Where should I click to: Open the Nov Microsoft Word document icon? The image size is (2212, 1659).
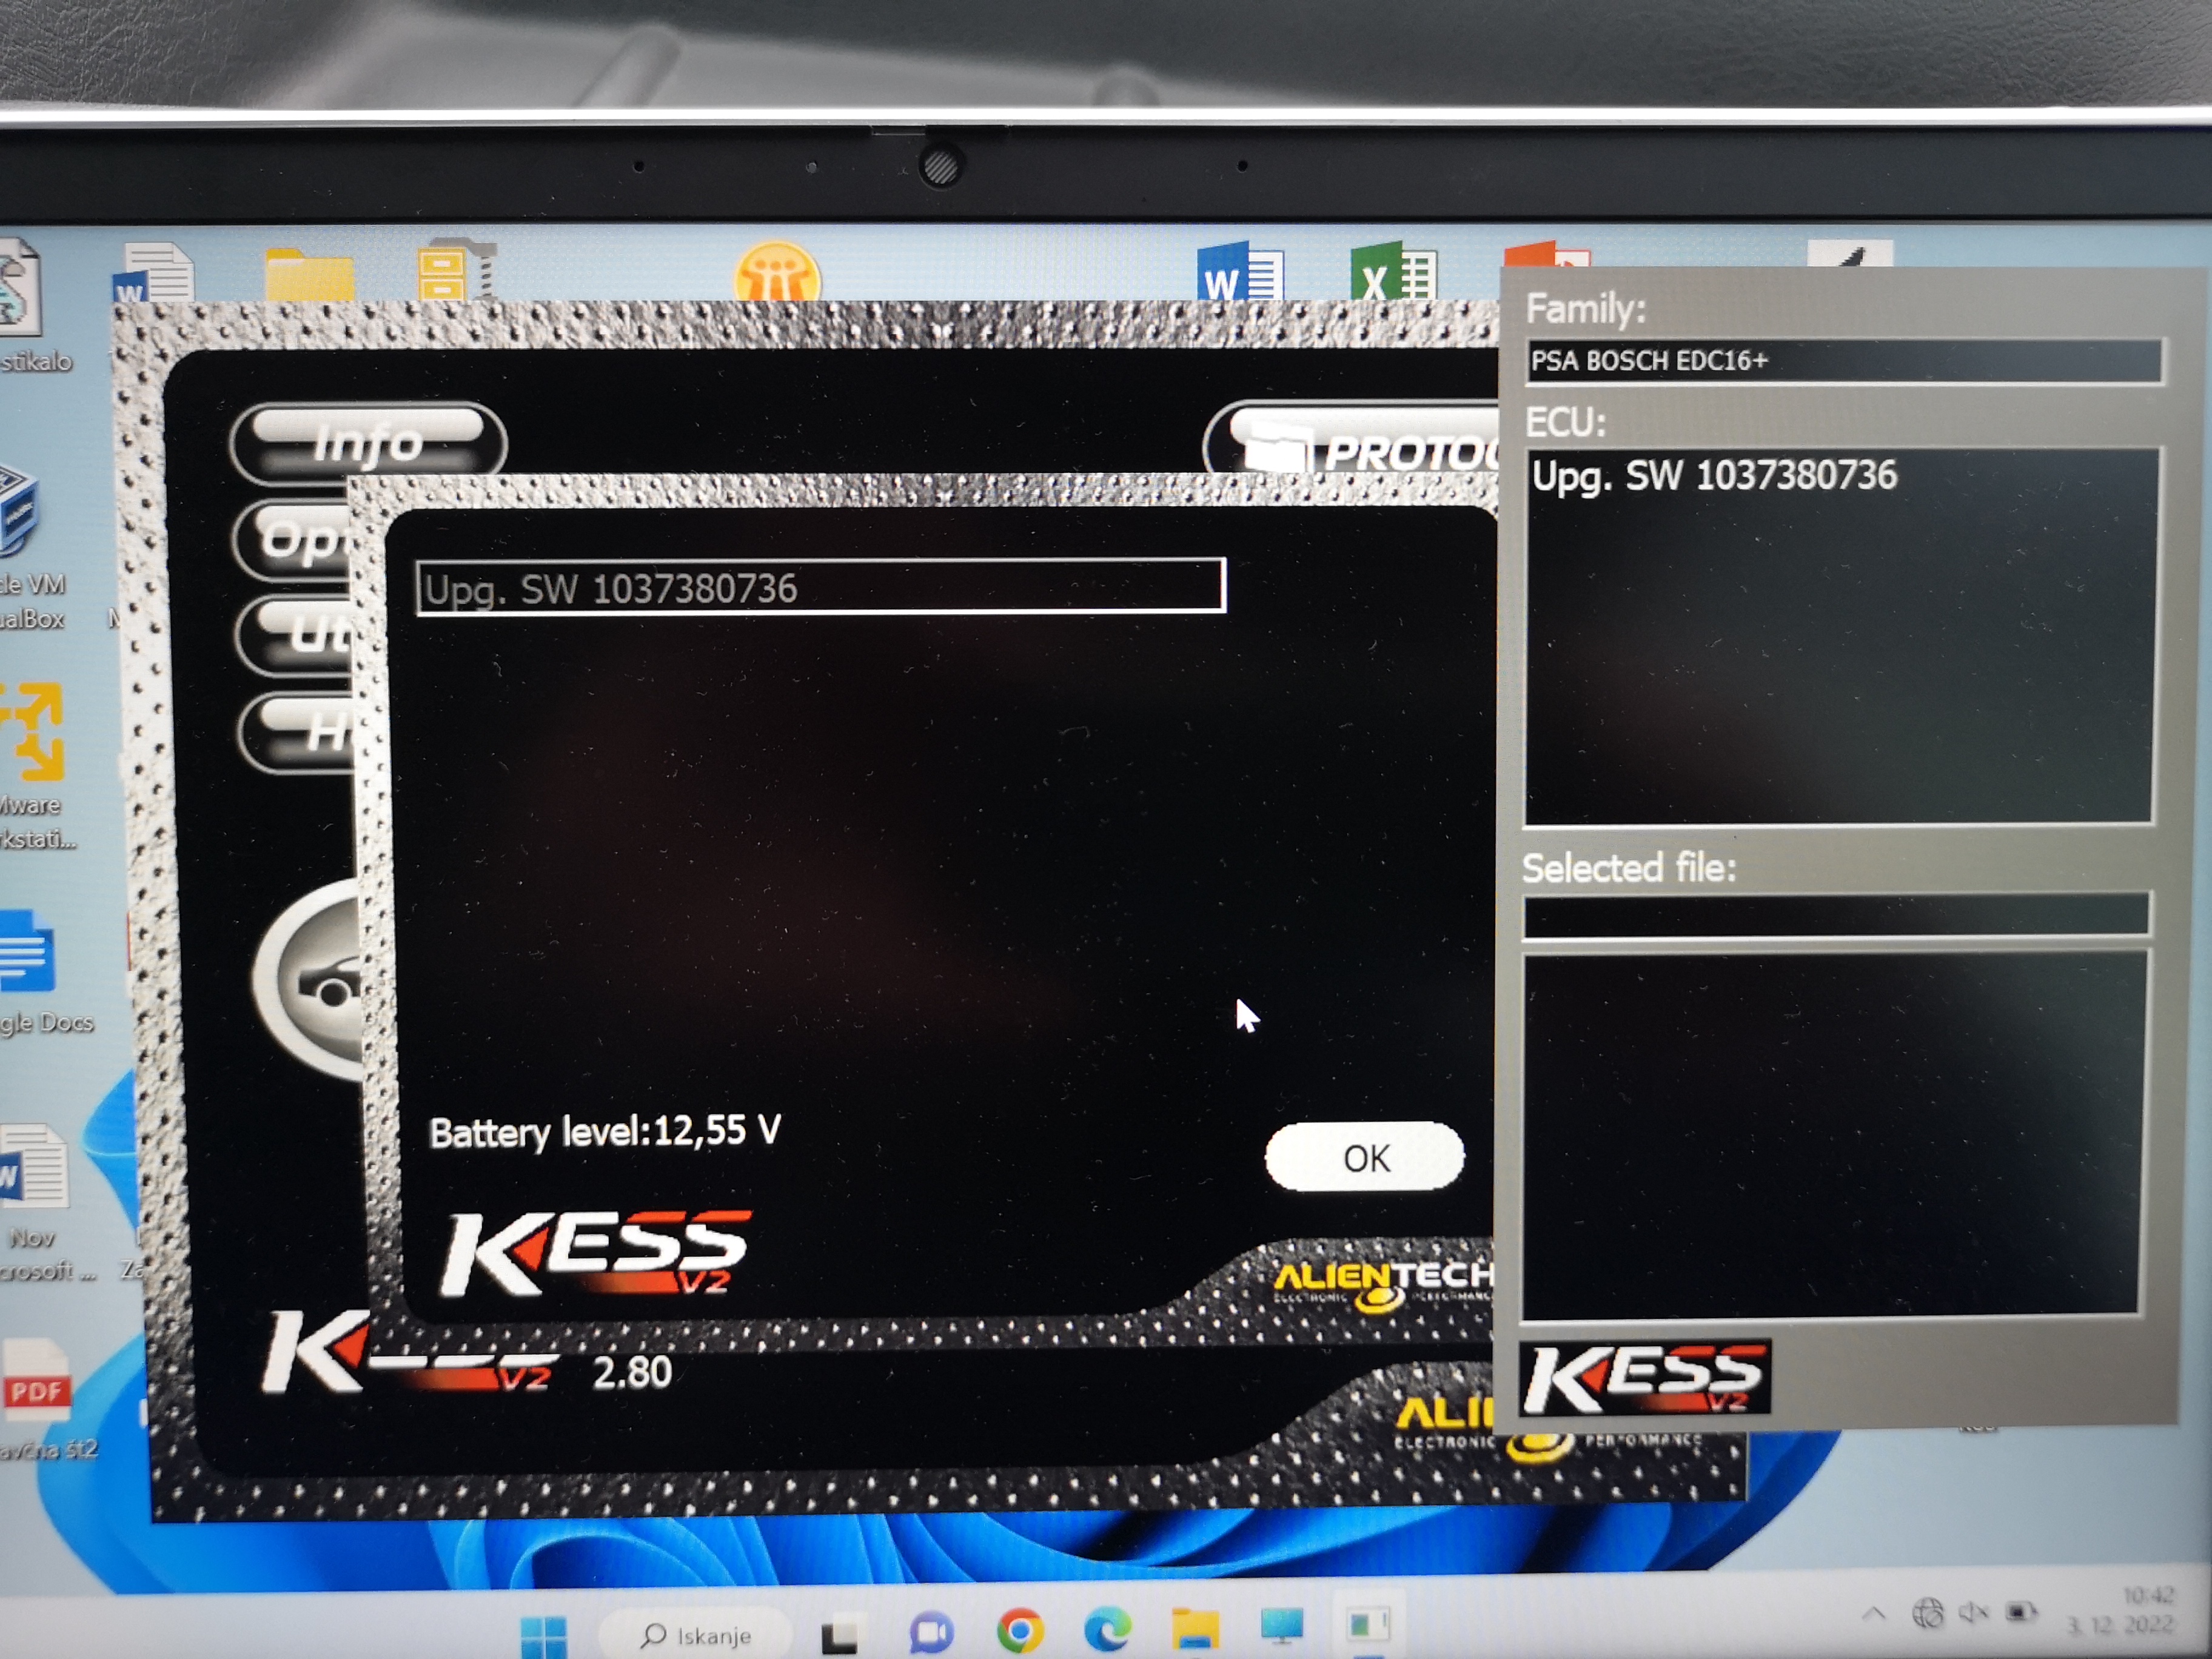pyautogui.click(x=34, y=1166)
